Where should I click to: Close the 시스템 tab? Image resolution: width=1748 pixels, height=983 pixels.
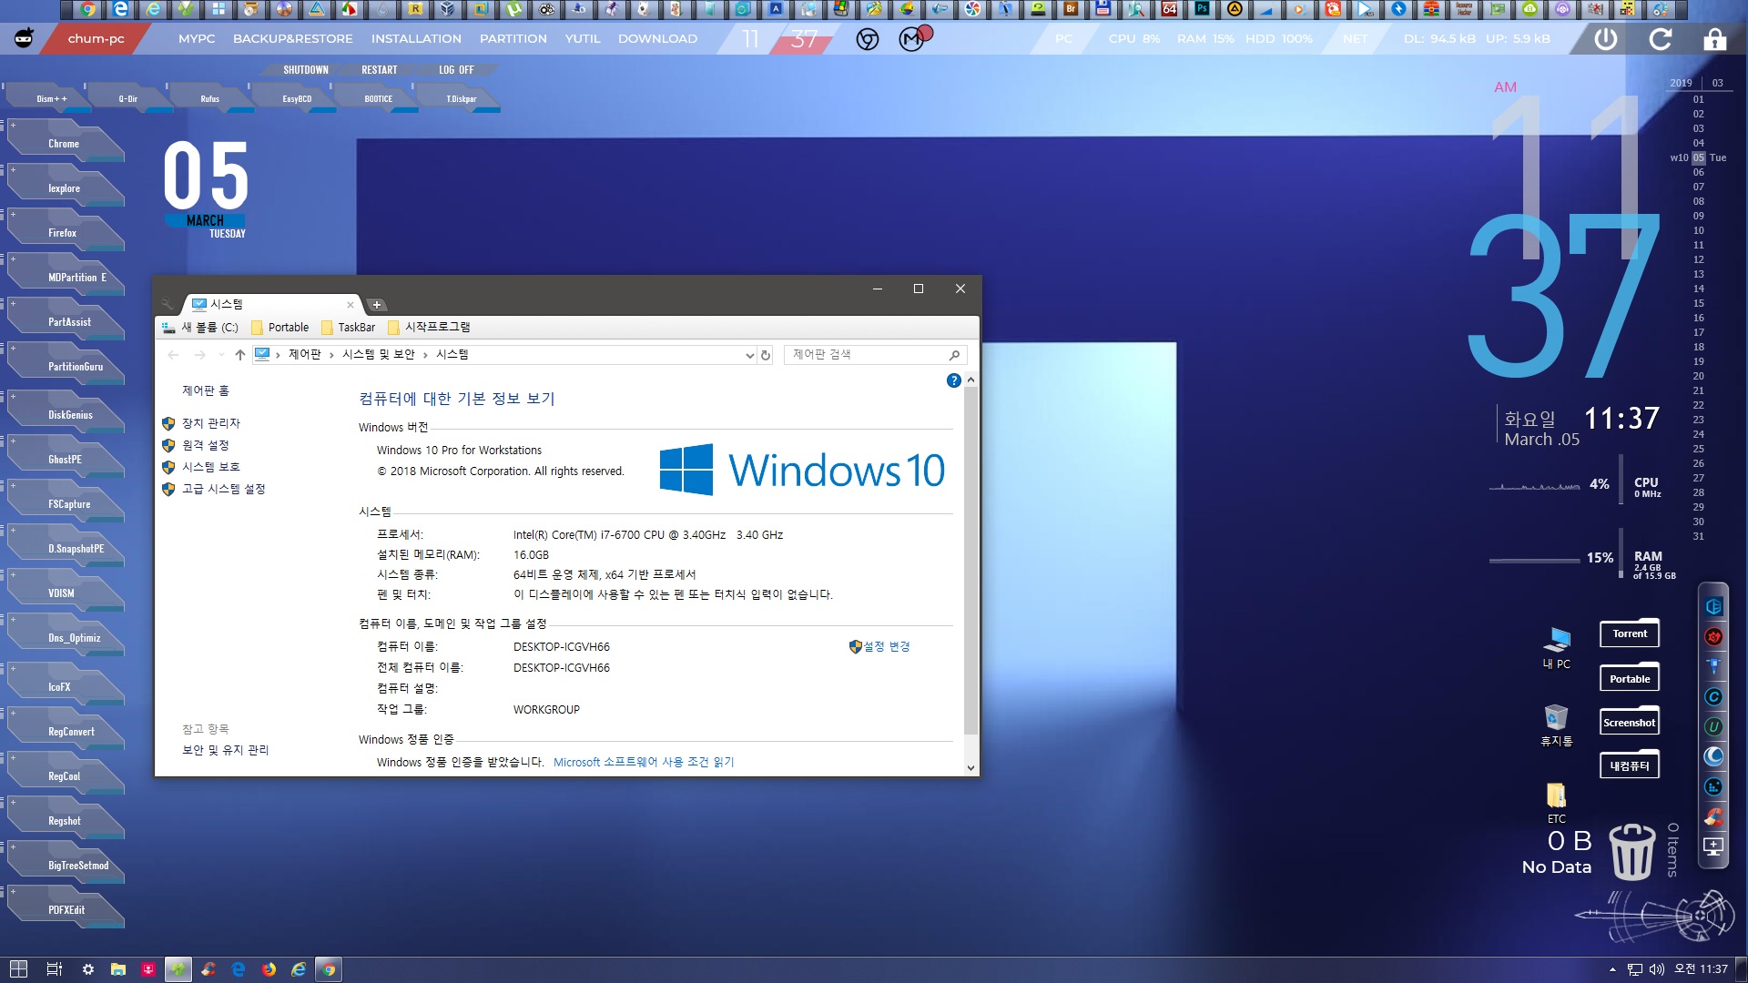point(350,305)
